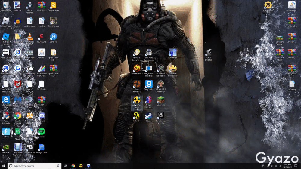Select the McAfee Security Scan icon
The width and height of the screenshot is (301, 169).
tap(18, 87)
